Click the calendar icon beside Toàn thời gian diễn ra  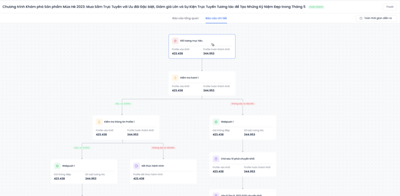click(361, 18)
